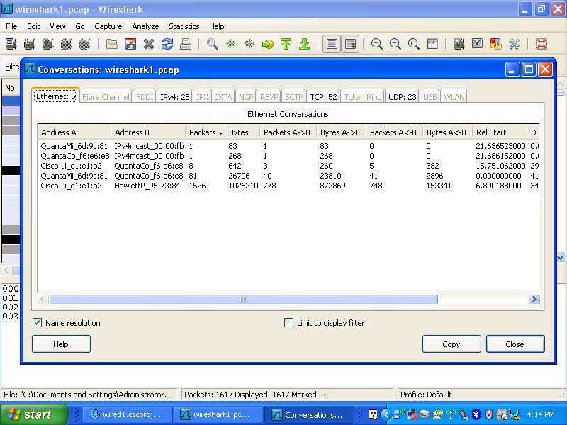
Task: Click the Copy button
Action: pyautogui.click(x=451, y=344)
